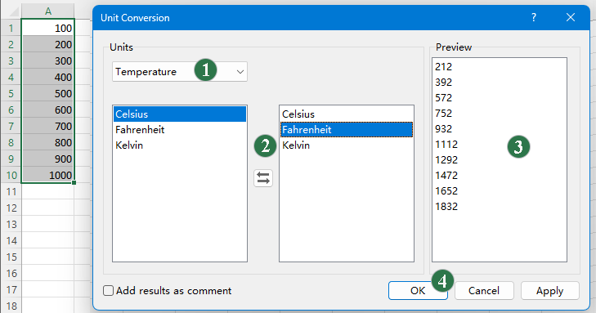Select Celsius in the target units list
This screenshot has width=596, height=313.
pos(347,114)
